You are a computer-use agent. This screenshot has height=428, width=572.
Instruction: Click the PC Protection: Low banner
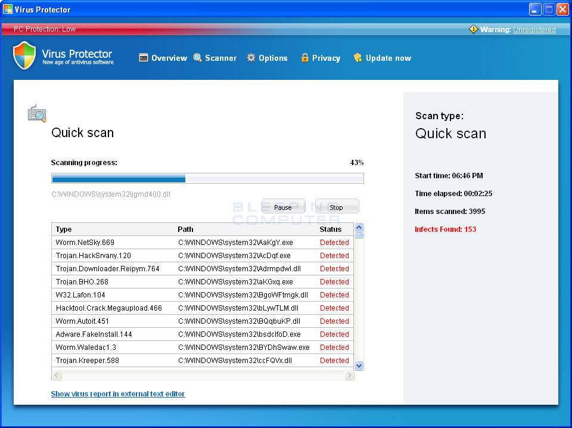(45, 29)
